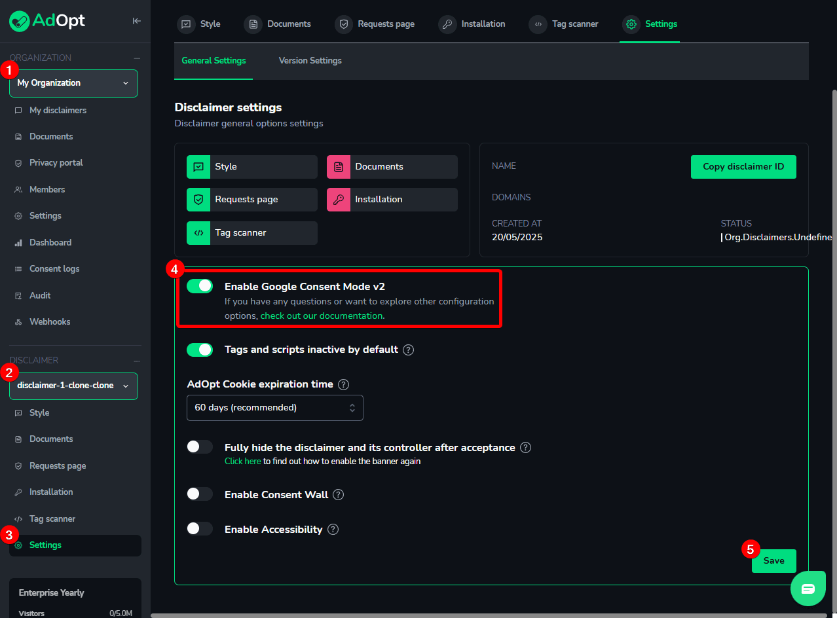Click the Save button
Image resolution: width=837 pixels, height=618 pixels.
coord(774,561)
